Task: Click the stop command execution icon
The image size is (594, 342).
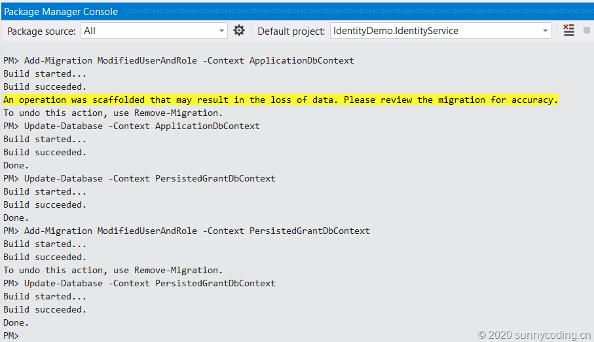Action: point(586,31)
